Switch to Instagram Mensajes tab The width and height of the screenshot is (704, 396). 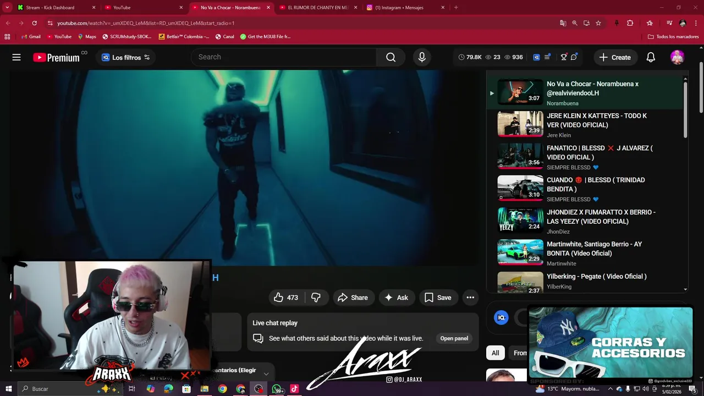point(406,8)
